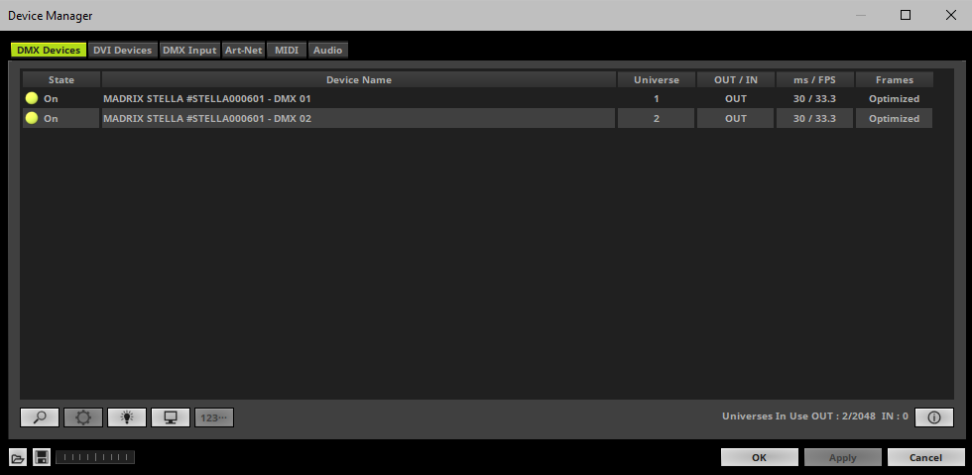Click the Apply button

[842, 457]
